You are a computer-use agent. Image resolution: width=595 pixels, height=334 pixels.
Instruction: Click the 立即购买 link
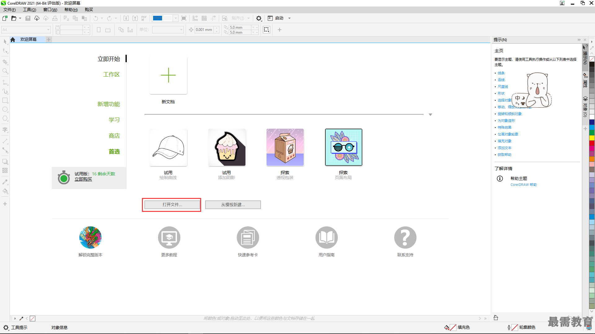pos(83,179)
